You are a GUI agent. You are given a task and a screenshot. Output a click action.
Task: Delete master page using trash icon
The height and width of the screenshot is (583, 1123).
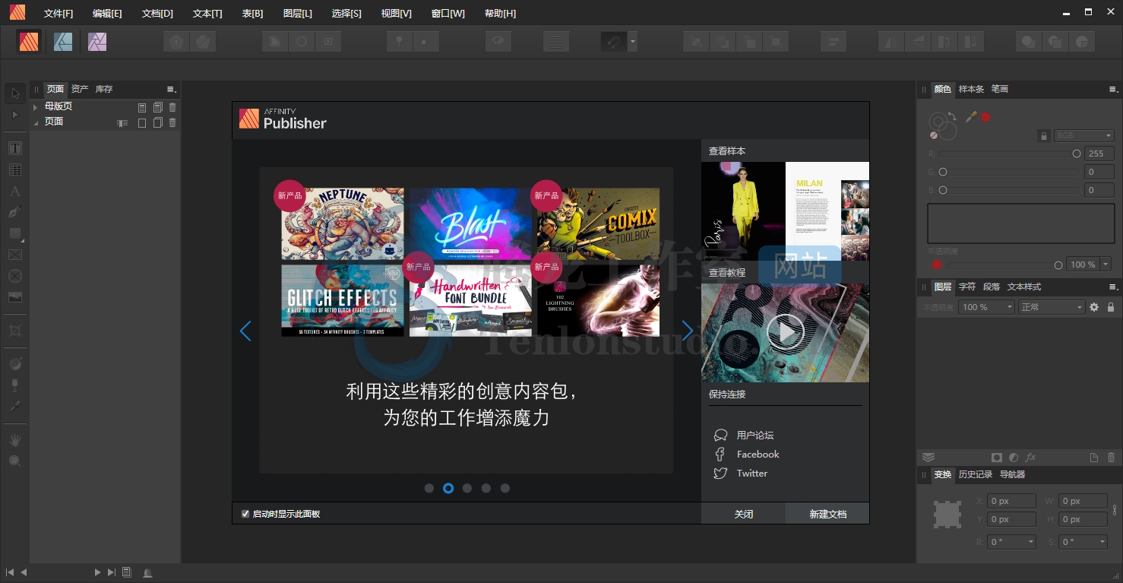coord(172,107)
